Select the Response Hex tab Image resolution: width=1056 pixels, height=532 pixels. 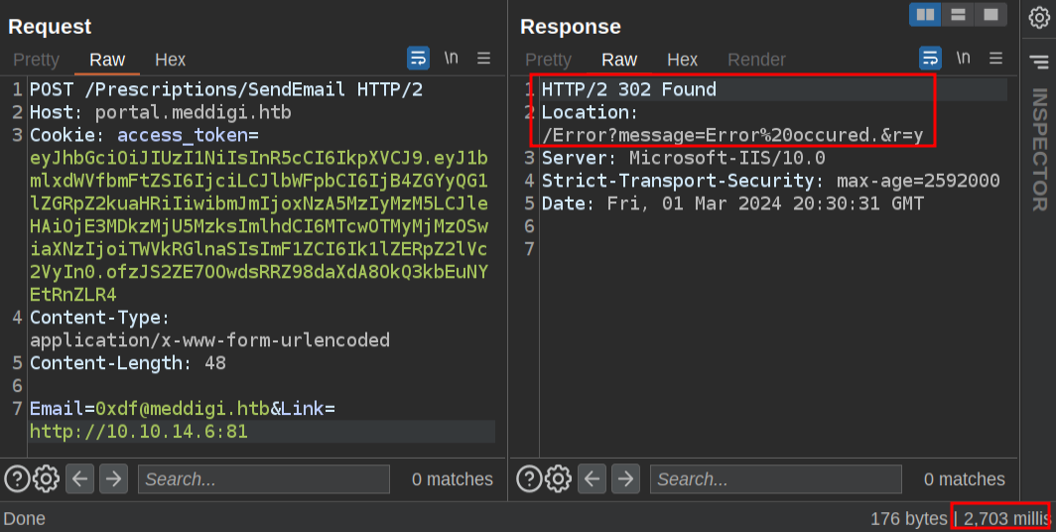pyautogui.click(x=683, y=60)
